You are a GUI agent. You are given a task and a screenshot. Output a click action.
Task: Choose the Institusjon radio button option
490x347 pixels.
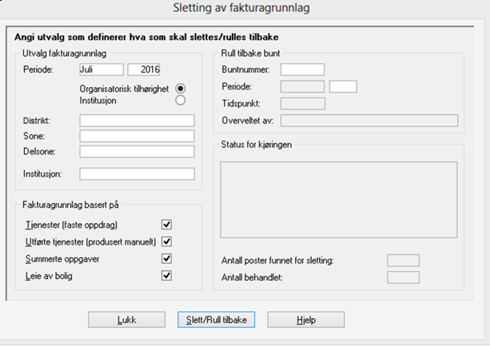tap(180, 100)
